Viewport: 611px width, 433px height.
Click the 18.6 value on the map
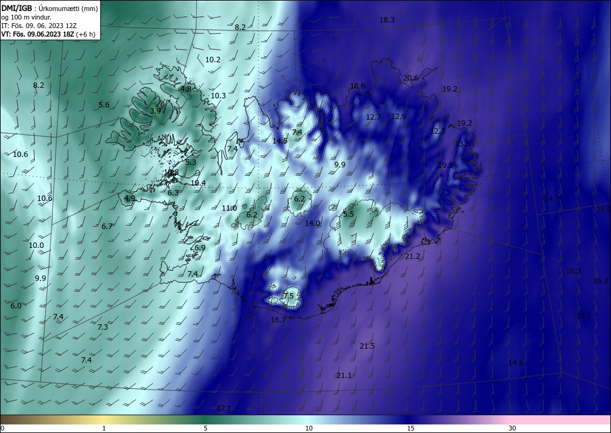(357, 86)
